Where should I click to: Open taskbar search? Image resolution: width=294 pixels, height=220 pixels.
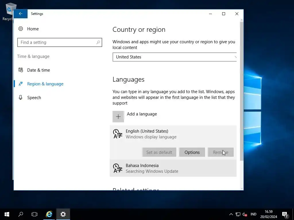click(21, 214)
